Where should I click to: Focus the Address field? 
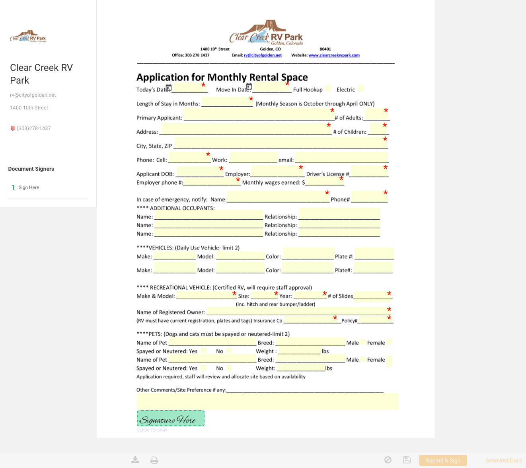[245, 129]
